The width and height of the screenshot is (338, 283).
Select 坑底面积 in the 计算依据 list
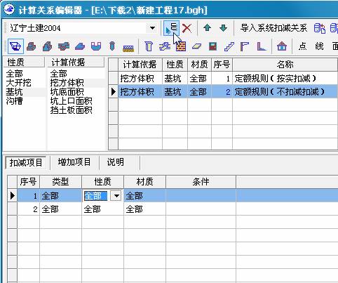tap(67, 92)
